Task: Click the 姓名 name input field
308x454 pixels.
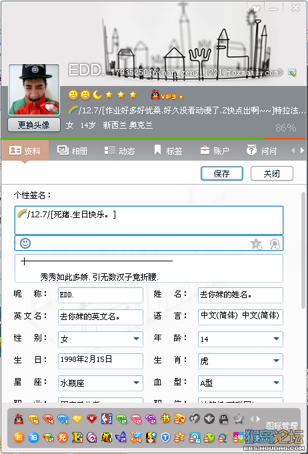Action: point(241,295)
